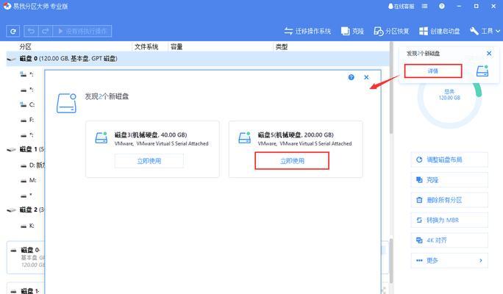Expand the More (更多) options arrow
Viewport: 503px width, 294px height.
(480, 260)
